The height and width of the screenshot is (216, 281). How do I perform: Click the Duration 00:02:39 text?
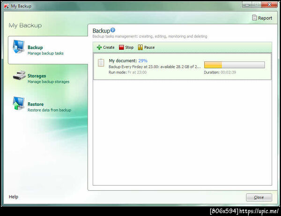(220, 73)
